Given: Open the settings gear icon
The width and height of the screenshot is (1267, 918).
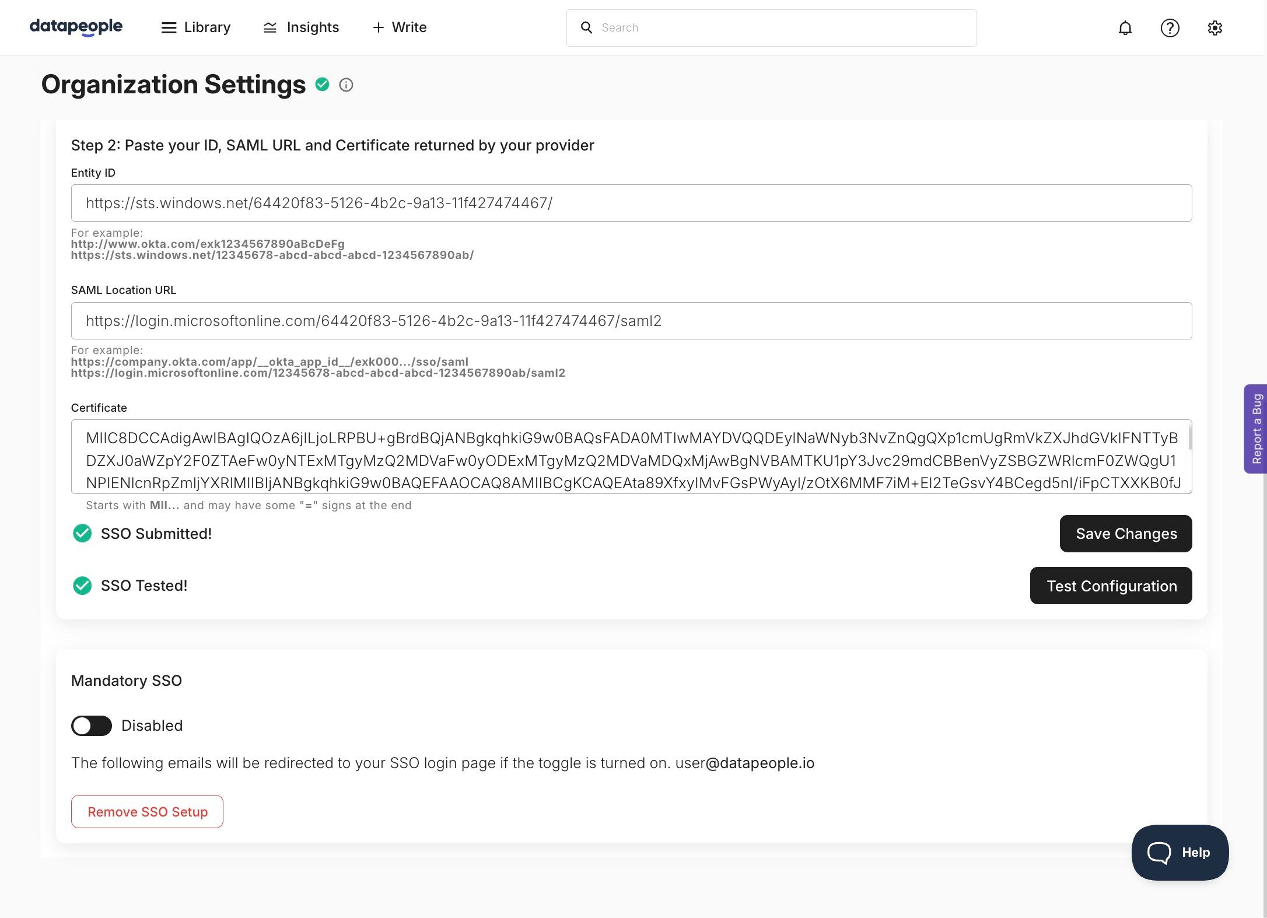Looking at the screenshot, I should tap(1214, 28).
